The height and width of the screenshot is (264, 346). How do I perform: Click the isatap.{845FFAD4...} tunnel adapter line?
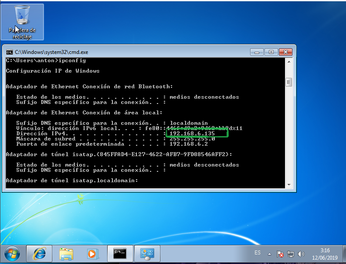(x=119, y=154)
